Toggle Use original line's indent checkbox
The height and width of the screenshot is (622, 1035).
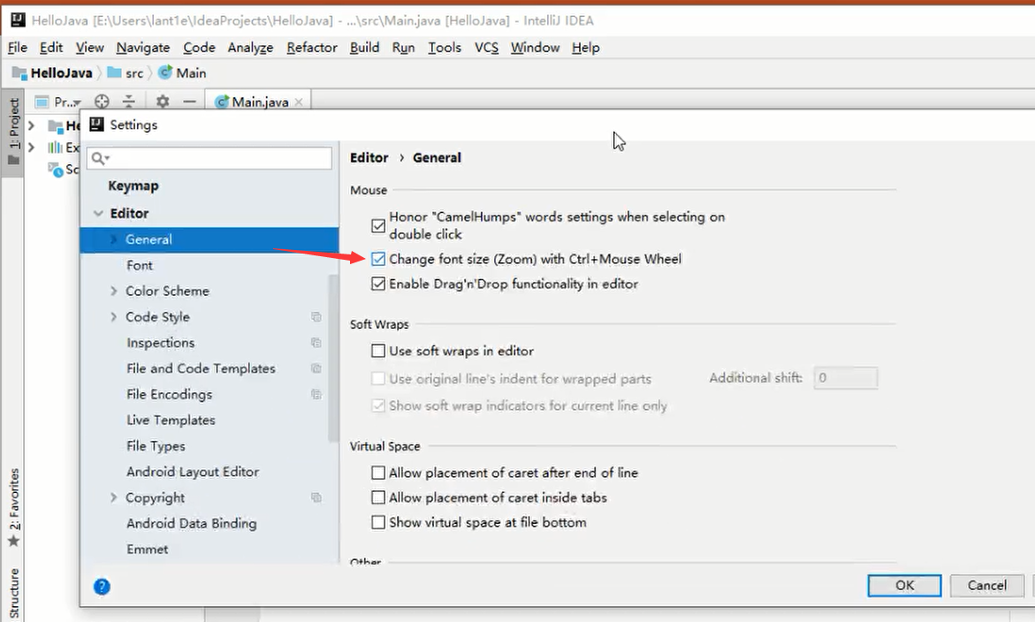click(378, 379)
